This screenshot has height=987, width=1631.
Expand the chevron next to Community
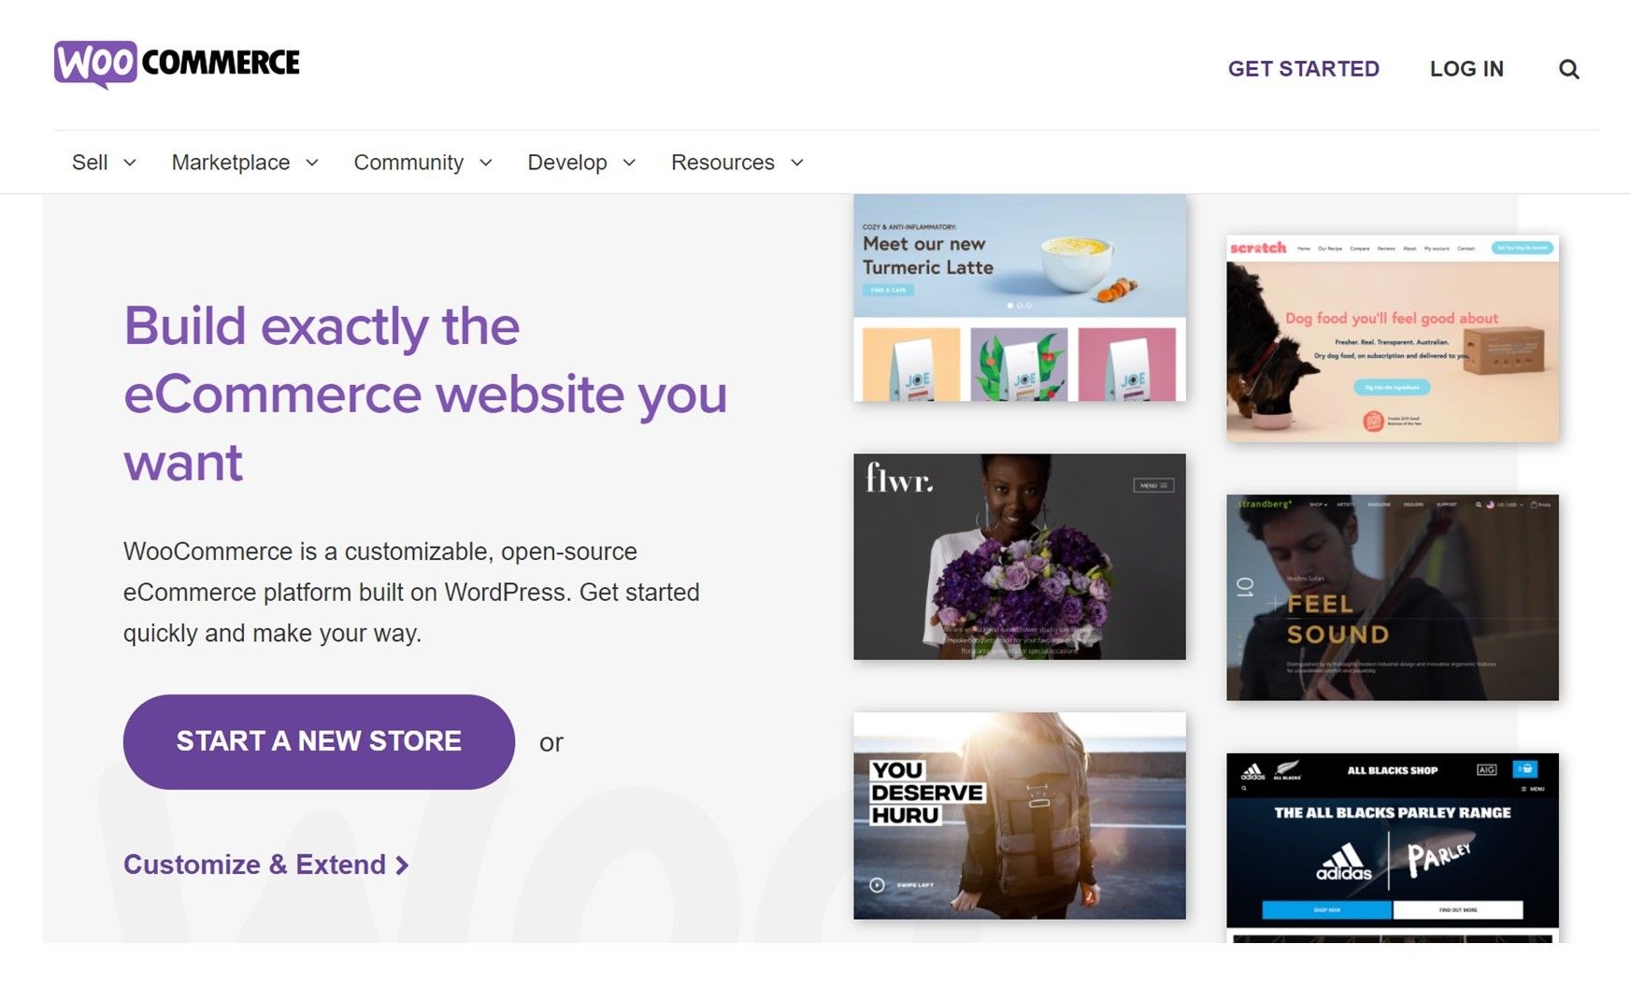click(486, 163)
